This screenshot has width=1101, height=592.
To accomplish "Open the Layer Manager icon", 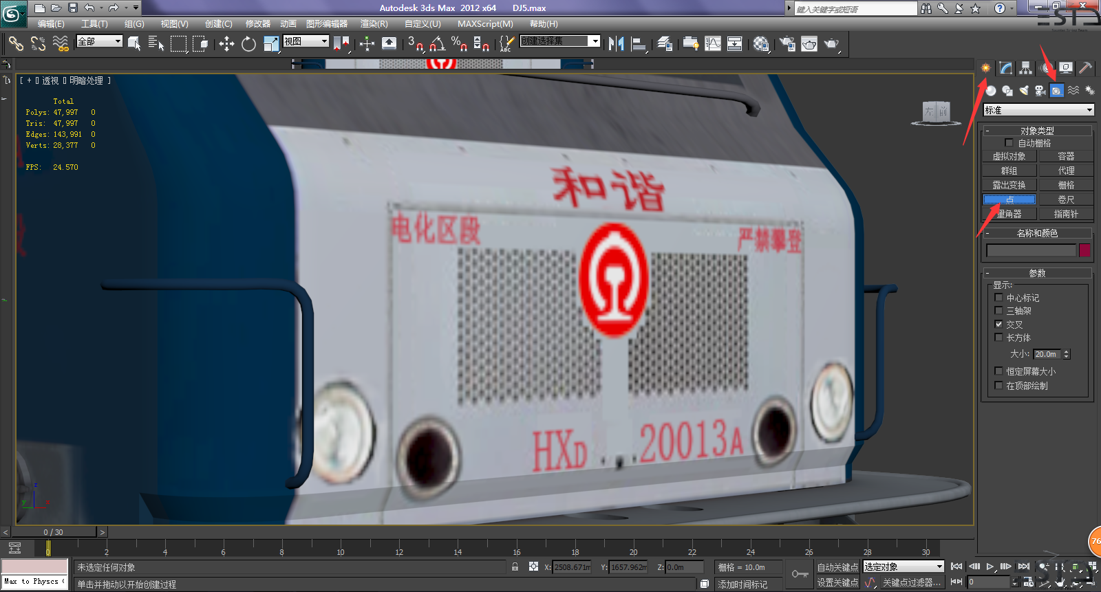I will coord(664,44).
